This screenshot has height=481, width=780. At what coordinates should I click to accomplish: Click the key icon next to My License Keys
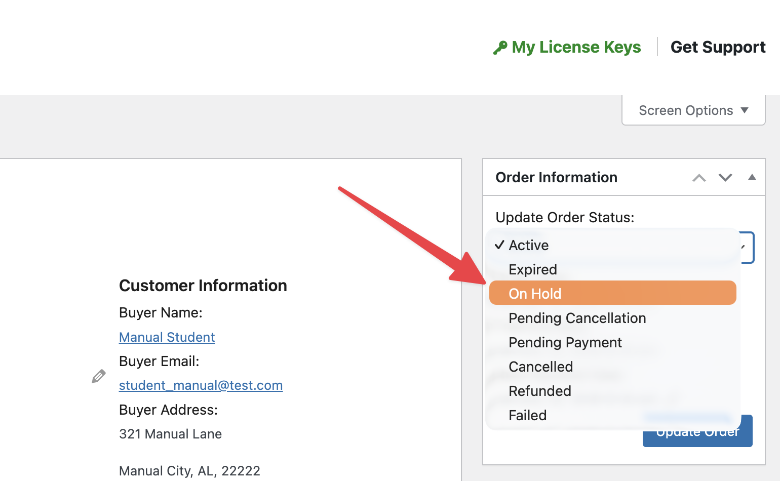point(500,48)
